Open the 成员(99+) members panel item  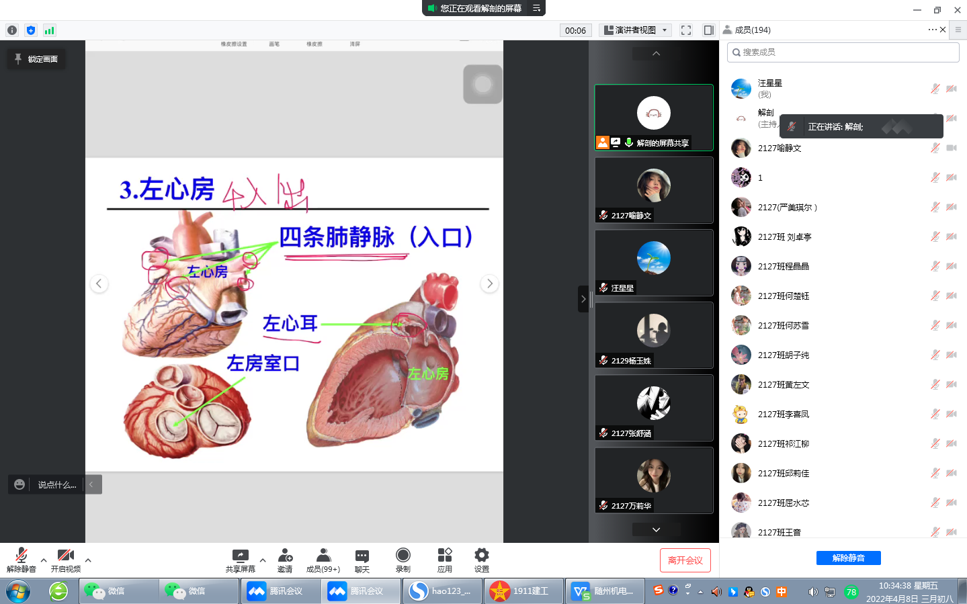pyautogui.click(x=323, y=559)
